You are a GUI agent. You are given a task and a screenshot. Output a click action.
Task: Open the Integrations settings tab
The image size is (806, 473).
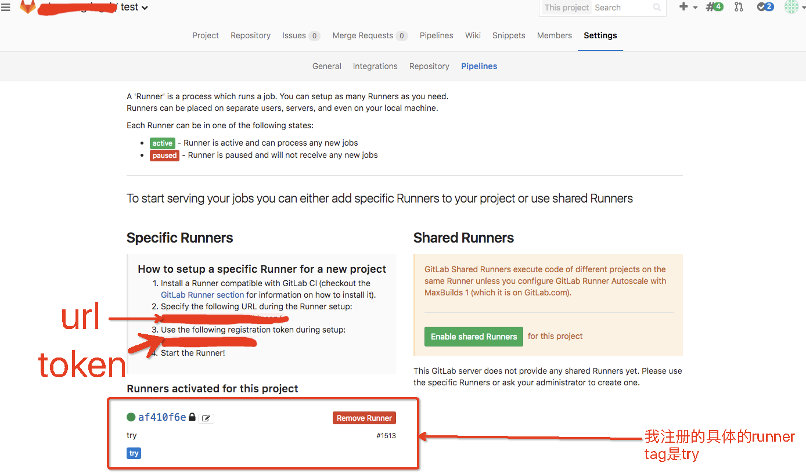[x=375, y=66]
